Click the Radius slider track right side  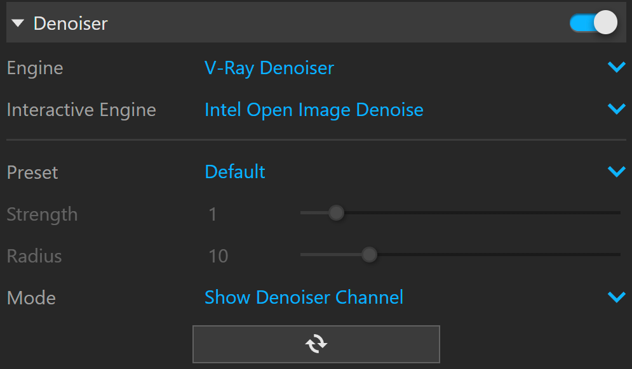click(x=499, y=254)
